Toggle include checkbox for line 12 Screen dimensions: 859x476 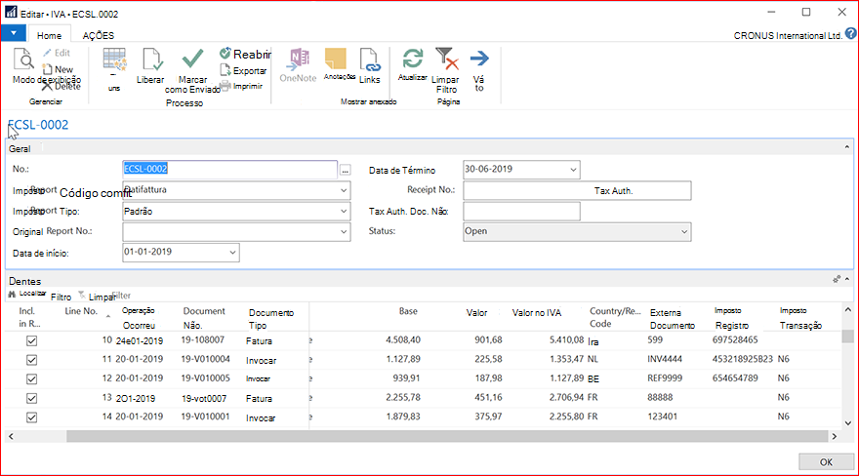[x=32, y=379]
